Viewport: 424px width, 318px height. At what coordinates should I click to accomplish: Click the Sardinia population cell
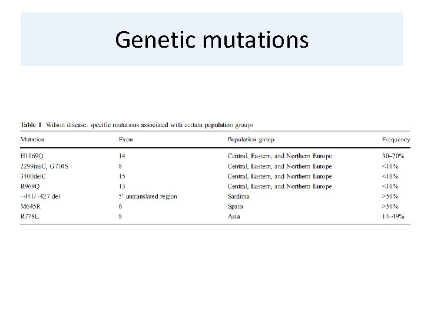tap(238, 196)
